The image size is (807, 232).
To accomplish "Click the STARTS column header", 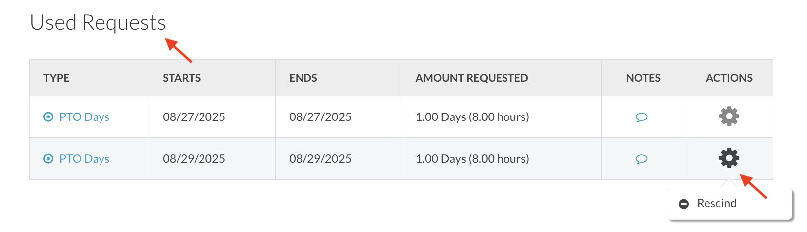I will point(182,78).
